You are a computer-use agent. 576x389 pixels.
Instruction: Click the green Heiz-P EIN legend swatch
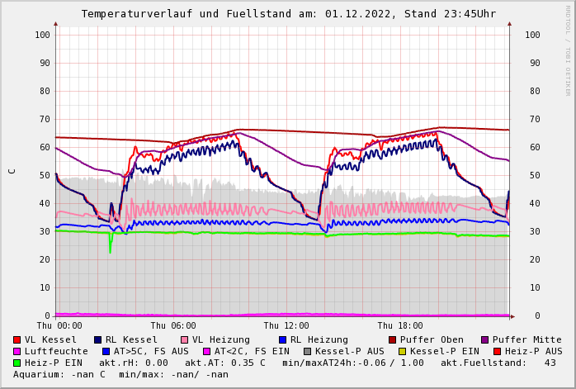tap(17, 363)
